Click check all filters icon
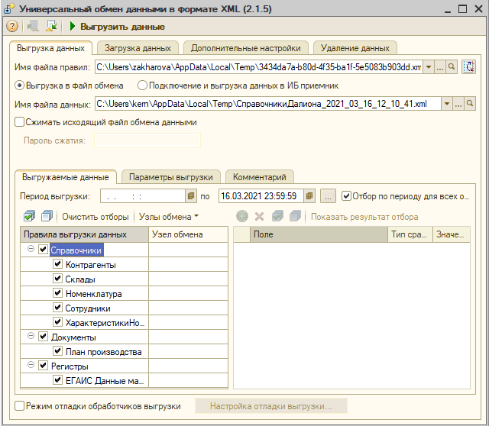This screenshot has height=426, width=489. pyautogui.click(x=277, y=216)
